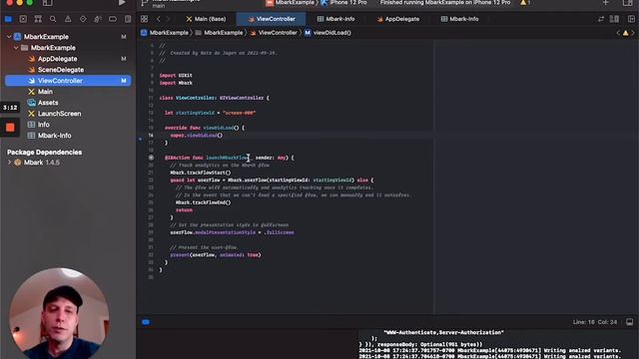Open the Find navigator magnifier icon
This screenshot has height=359, width=639.
pyautogui.click(x=53, y=19)
